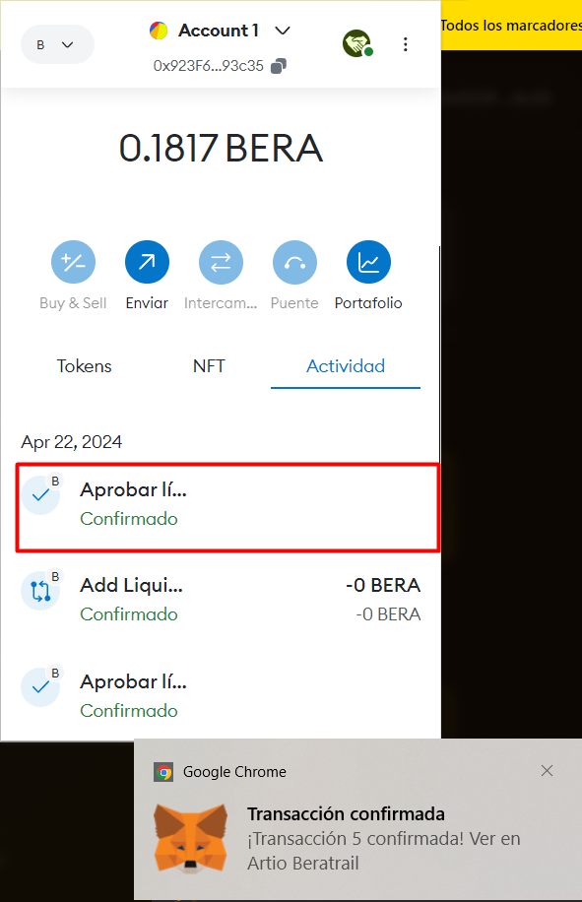Copy the 0x923F6...93c35 address icon

(x=279, y=66)
